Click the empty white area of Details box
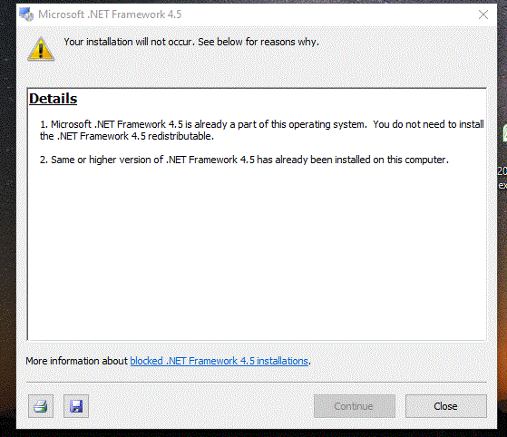507x437 pixels. coord(257,252)
